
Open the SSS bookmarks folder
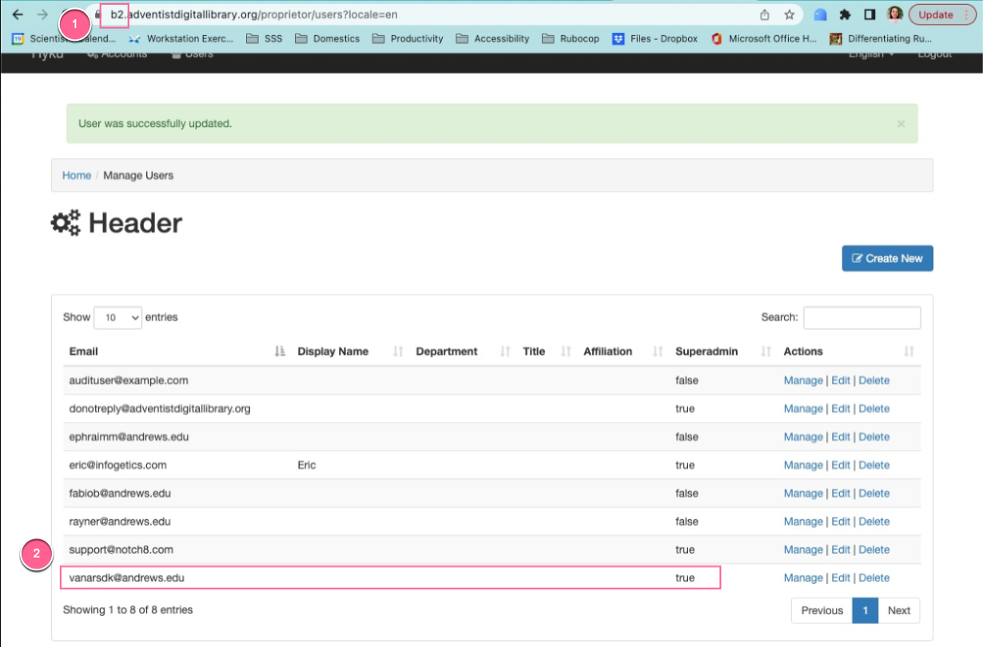coord(265,38)
